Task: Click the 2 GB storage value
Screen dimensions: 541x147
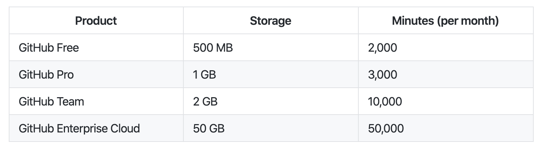Action: 205,102
